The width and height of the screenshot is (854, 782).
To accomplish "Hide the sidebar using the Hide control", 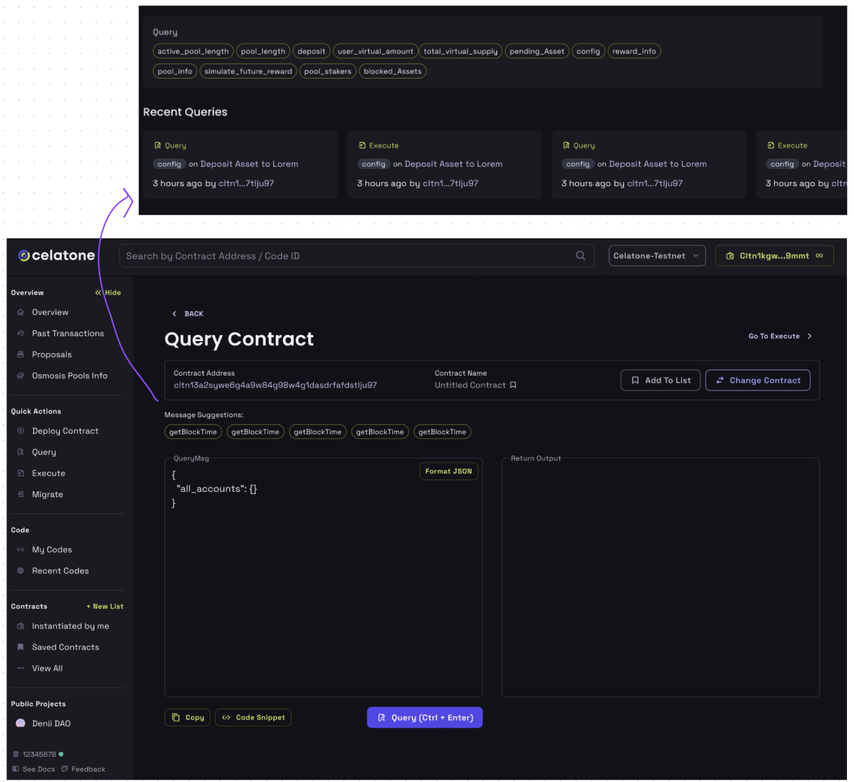I will pyautogui.click(x=108, y=292).
